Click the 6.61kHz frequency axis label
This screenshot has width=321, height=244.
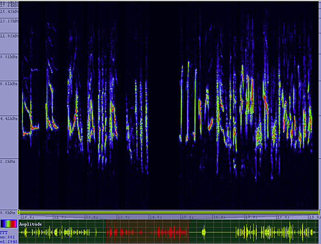coord(9,83)
